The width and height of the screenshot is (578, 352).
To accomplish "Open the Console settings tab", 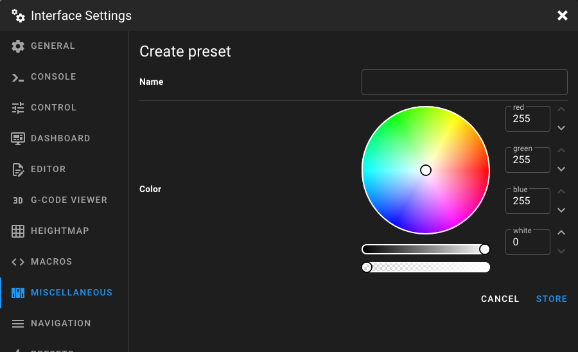I will [64, 77].
